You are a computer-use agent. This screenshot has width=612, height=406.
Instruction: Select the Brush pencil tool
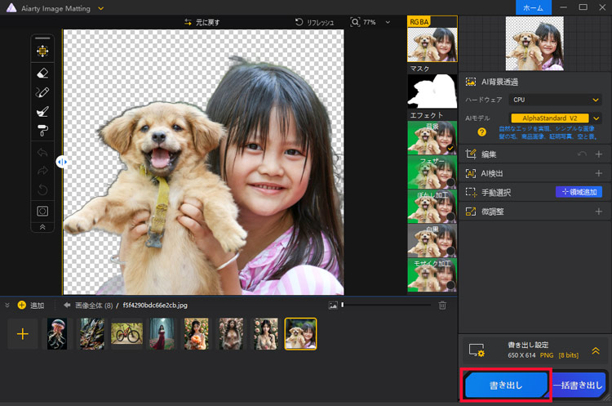pyautogui.click(x=42, y=92)
